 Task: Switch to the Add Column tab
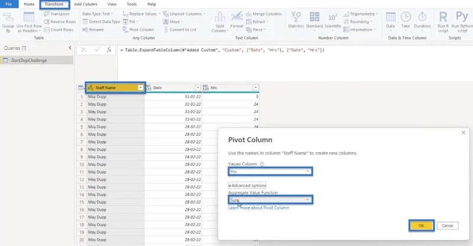(x=85, y=4)
